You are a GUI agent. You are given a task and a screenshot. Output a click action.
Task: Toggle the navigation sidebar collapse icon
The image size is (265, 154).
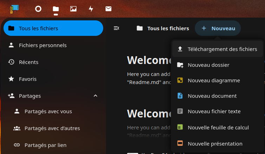[117, 28]
